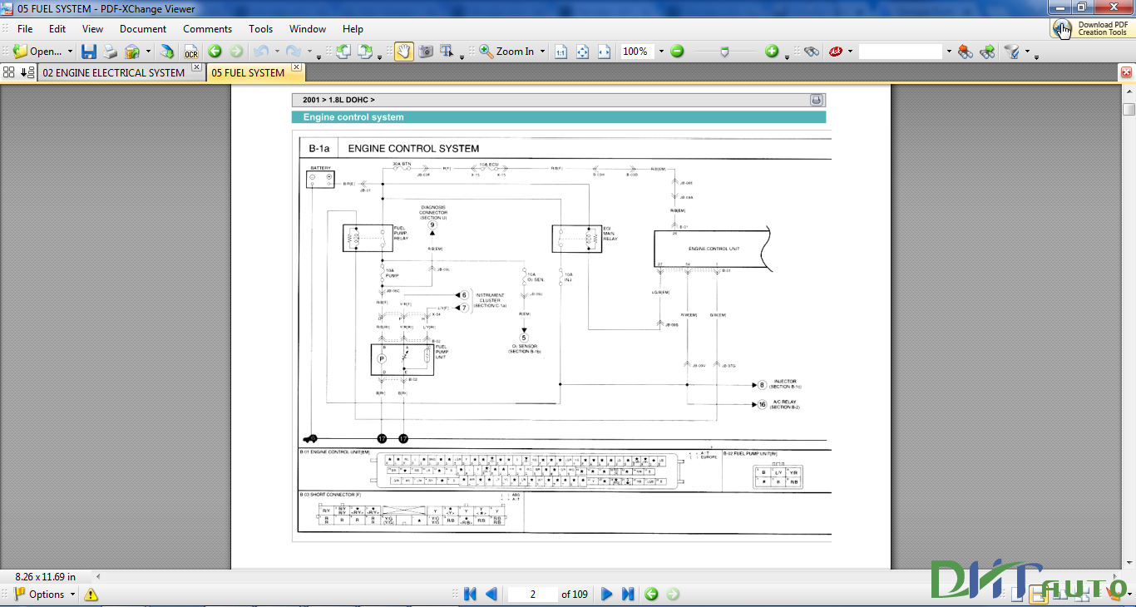Switch to 02 ENGINE ELECTRICAL SYSTEM tab
1136x607 pixels.
click(x=114, y=72)
